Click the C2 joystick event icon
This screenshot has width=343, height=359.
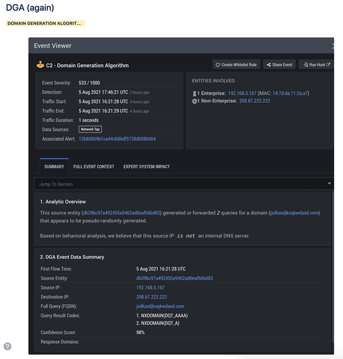click(40, 65)
